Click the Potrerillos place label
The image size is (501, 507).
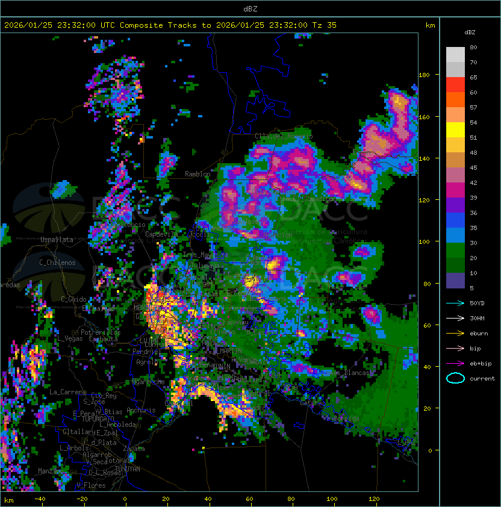click(x=101, y=332)
